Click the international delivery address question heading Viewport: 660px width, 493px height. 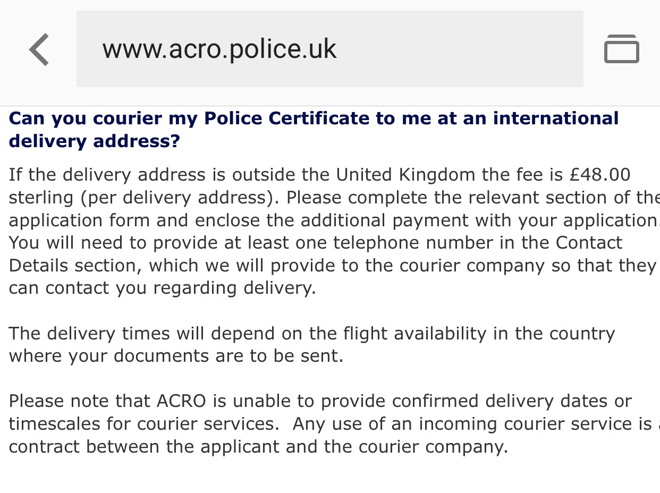tap(314, 130)
